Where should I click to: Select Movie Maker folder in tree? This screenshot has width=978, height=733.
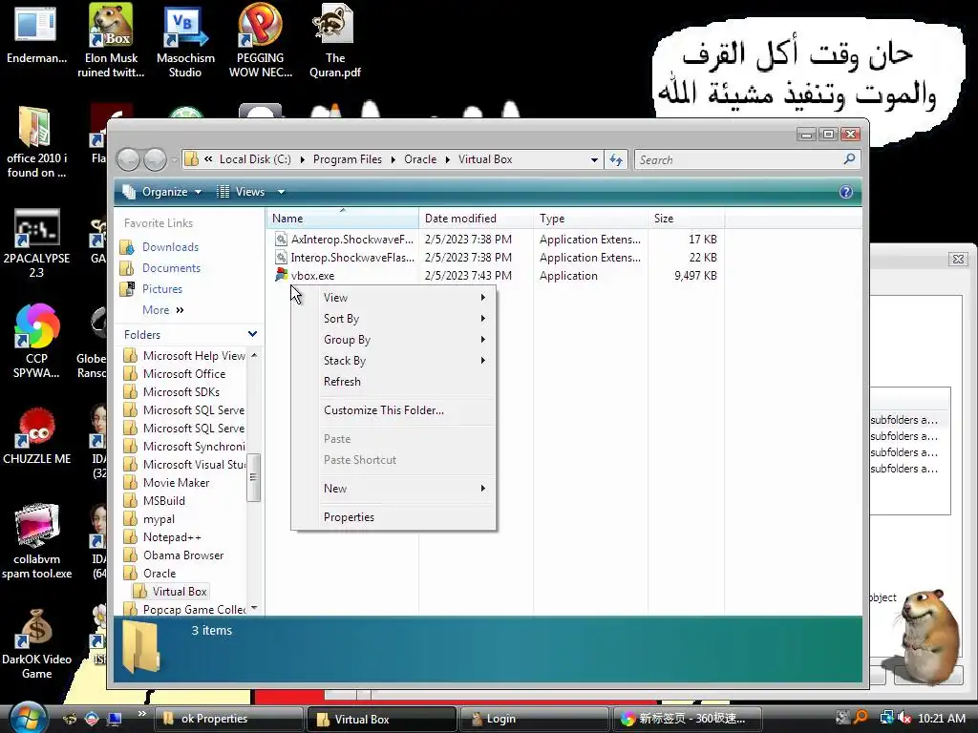click(176, 482)
